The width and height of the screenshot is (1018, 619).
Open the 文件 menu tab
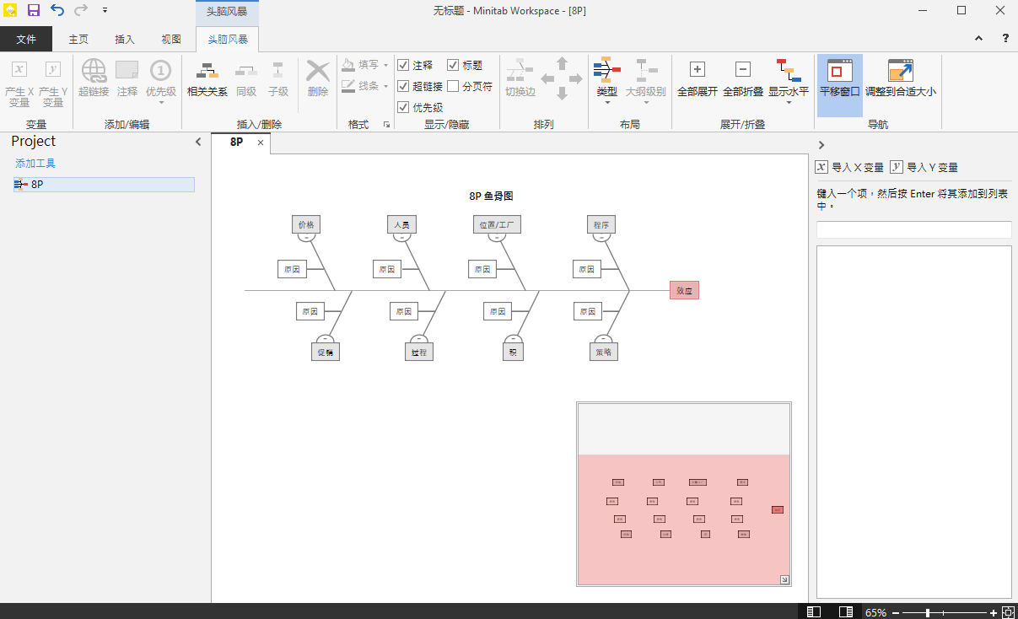click(26, 39)
